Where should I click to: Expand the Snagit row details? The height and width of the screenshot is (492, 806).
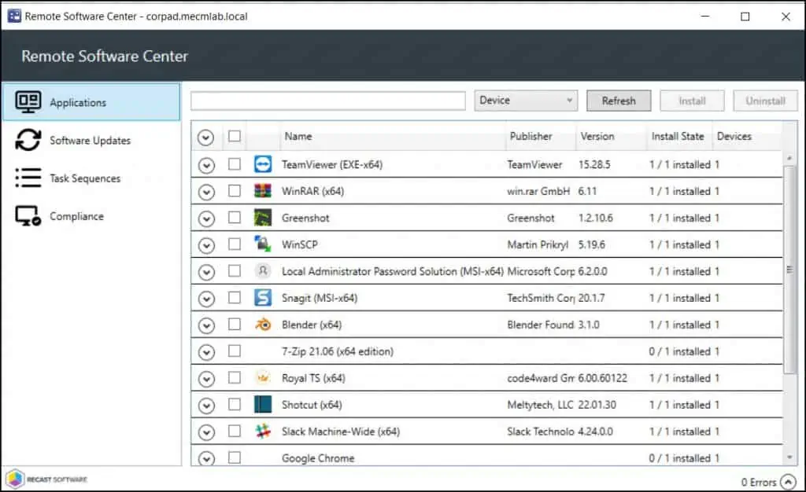click(206, 299)
